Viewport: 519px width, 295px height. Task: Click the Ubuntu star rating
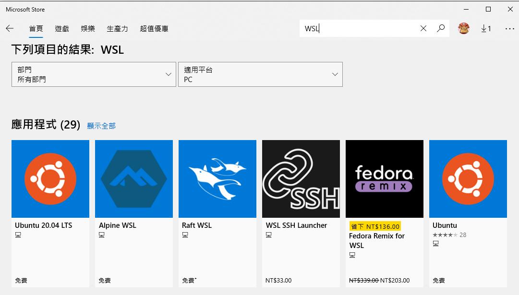(445, 235)
